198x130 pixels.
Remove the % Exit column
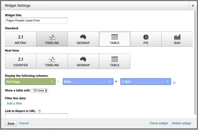pos(174,83)
